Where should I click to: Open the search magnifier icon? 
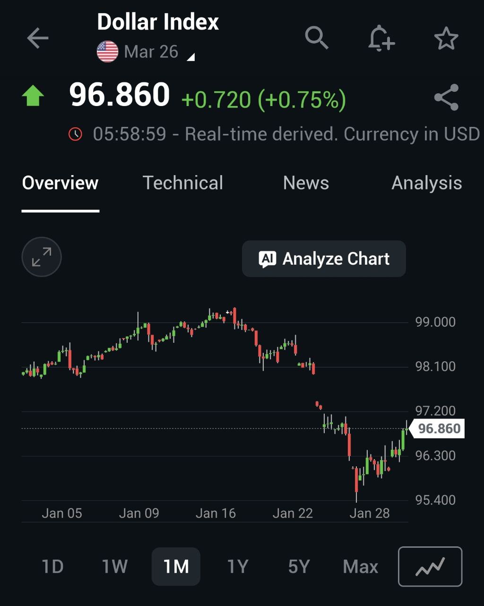[316, 37]
